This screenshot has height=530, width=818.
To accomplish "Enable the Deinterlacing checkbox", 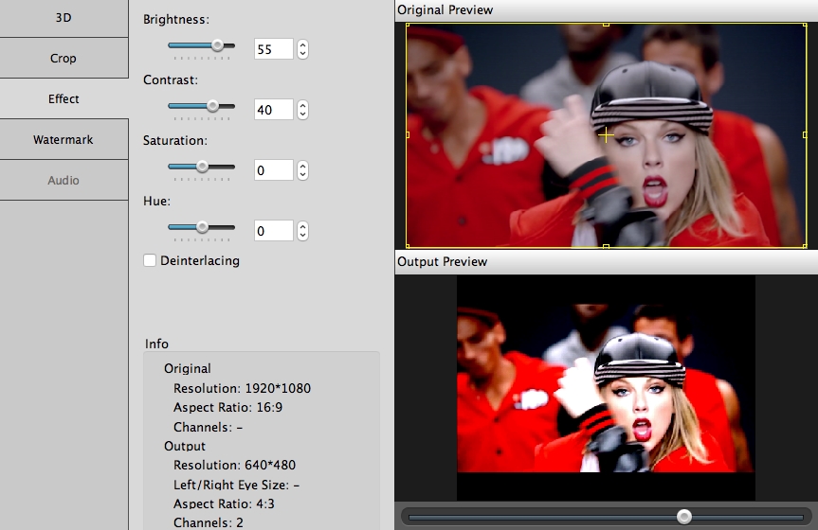I will pyautogui.click(x=150, y=260).
